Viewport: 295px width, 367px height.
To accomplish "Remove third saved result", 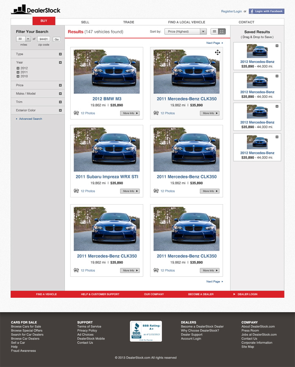I will [277, 106].
